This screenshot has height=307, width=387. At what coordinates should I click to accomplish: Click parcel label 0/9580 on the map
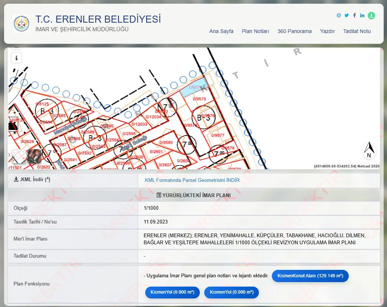pyautogui.click(x=166, y=143)
